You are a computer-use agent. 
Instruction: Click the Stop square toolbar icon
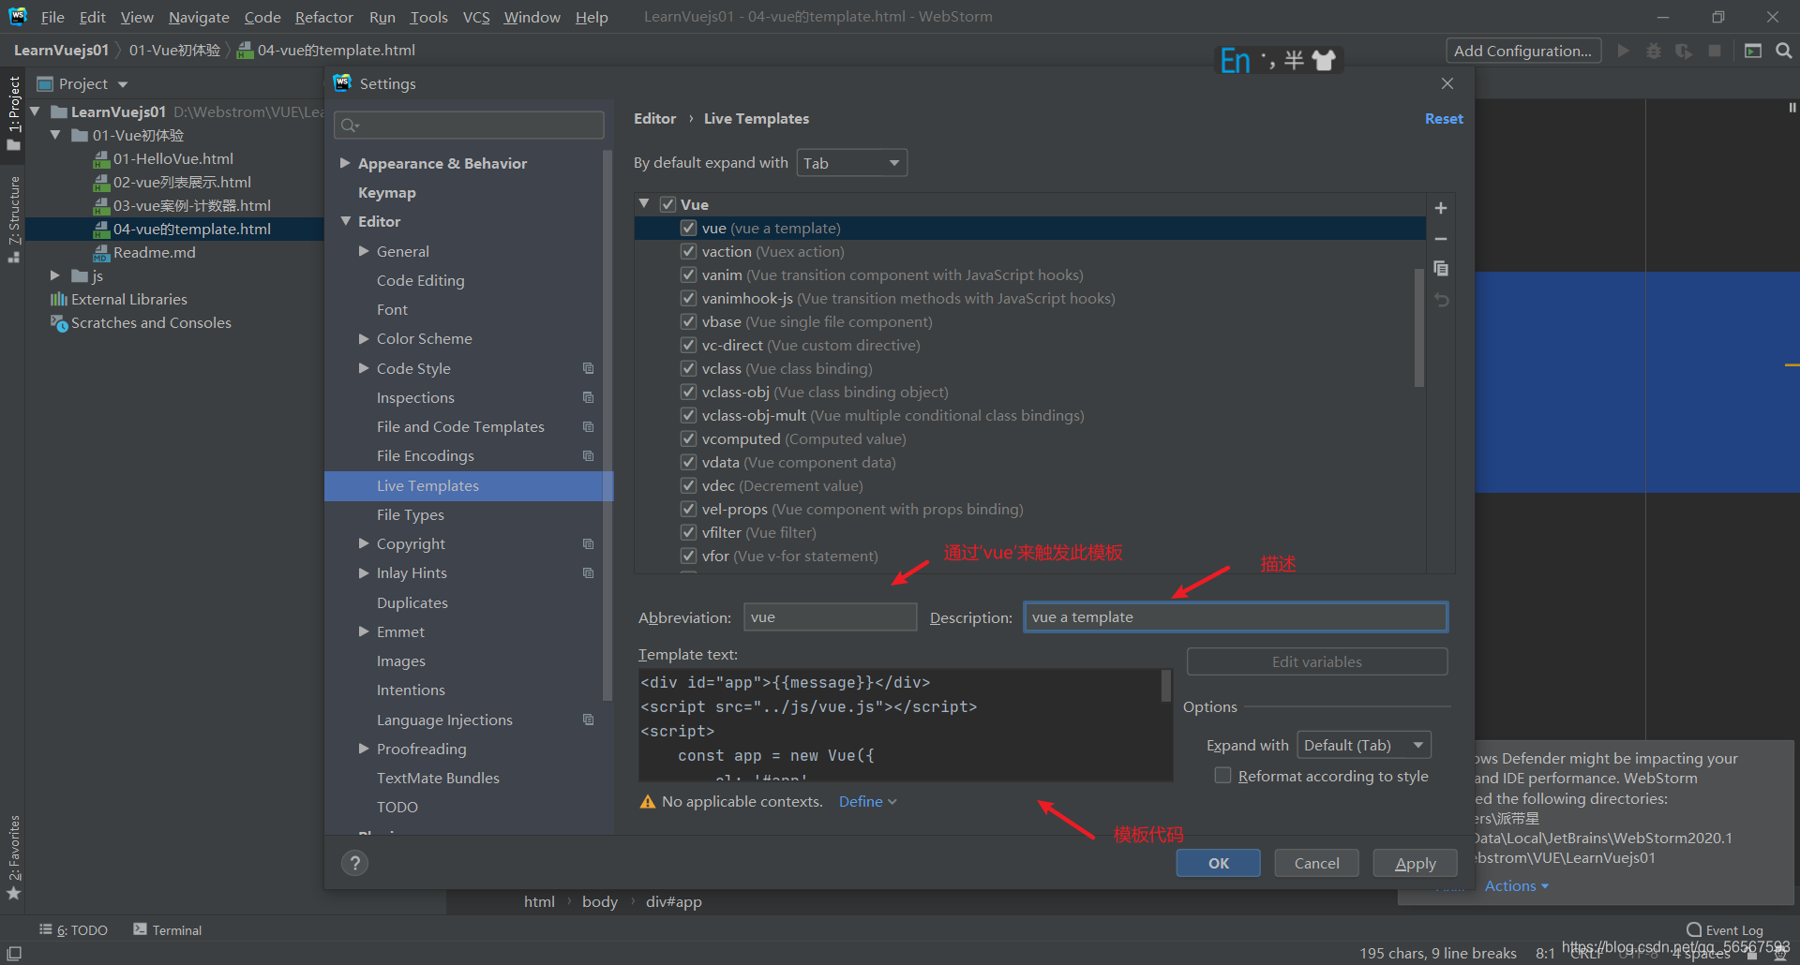click(1715, 51)
